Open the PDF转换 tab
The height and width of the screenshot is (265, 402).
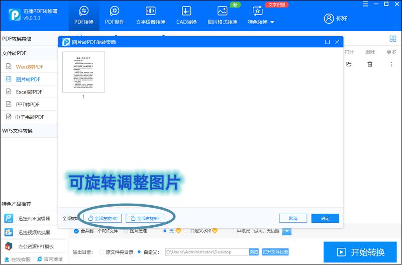(x=84, y=16)
